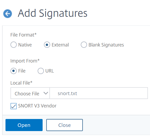
Task: Choose the Blank Signatures option
Action: 84,45
